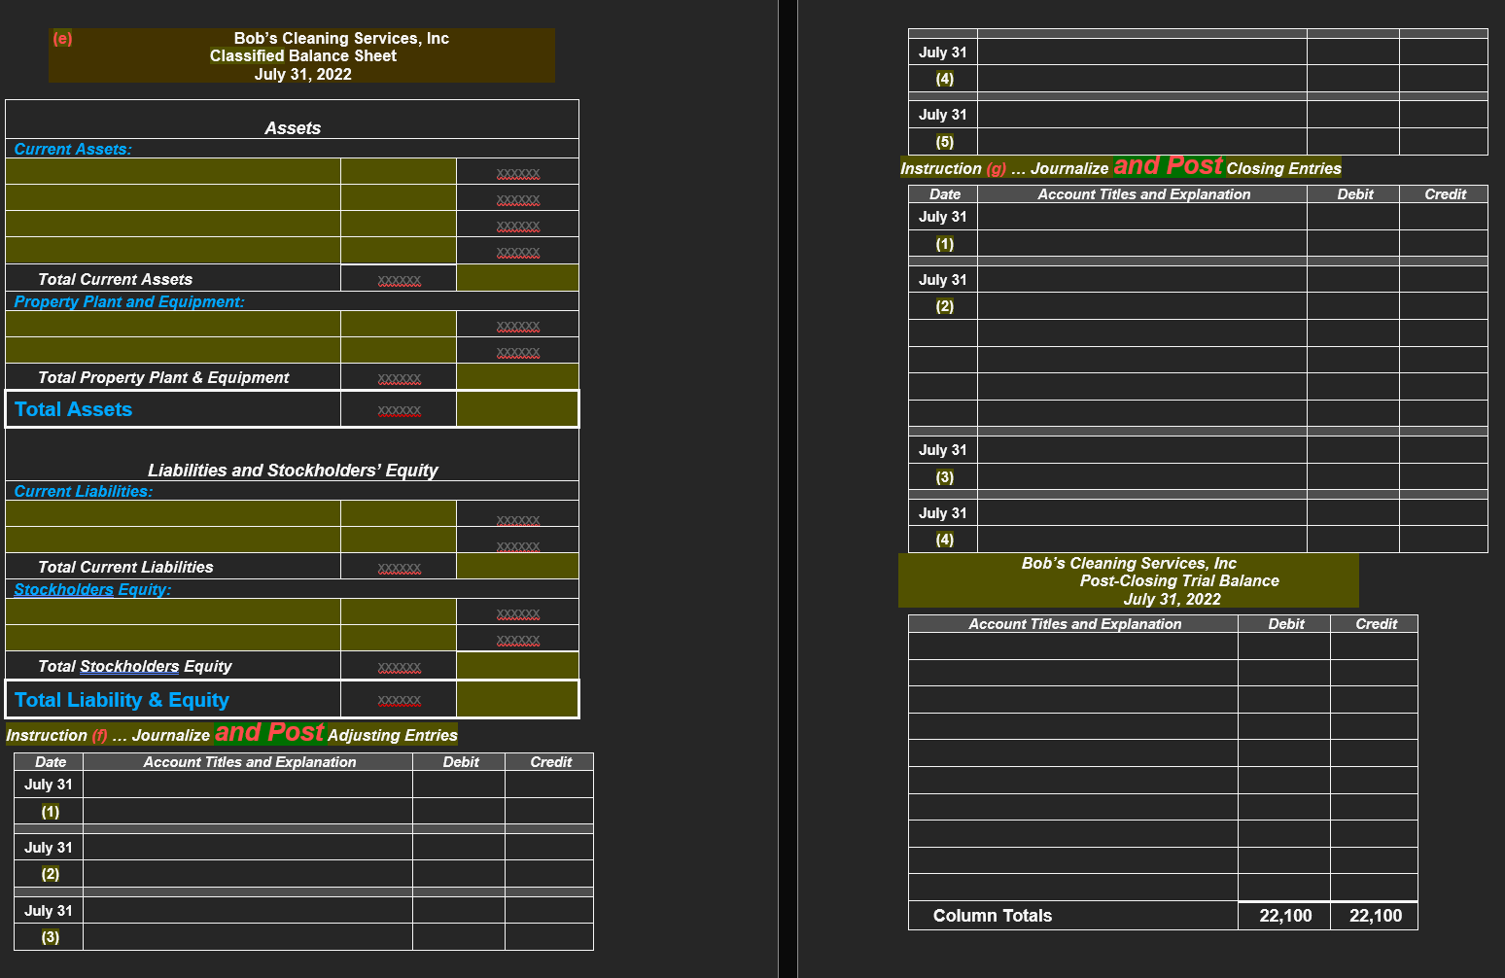Screen dimensions: 1505x978
Task: Select the 'Classified Balance Sheet' title line
Action: click(x=303, y=55)
